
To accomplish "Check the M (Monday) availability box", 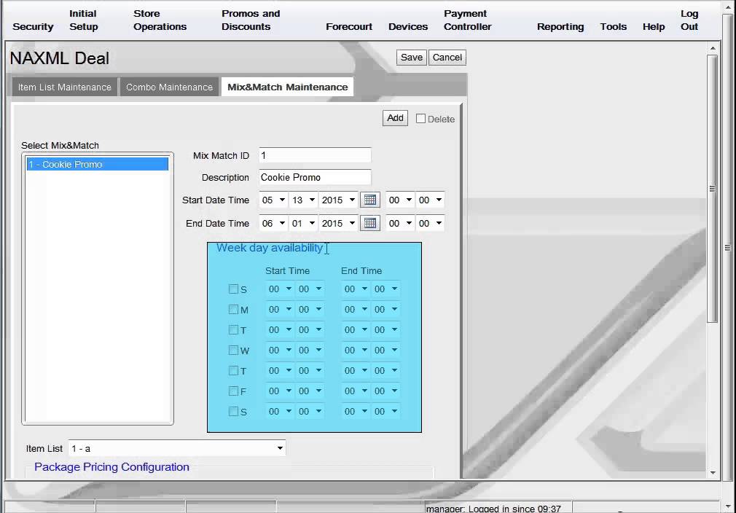I will 233,309.
